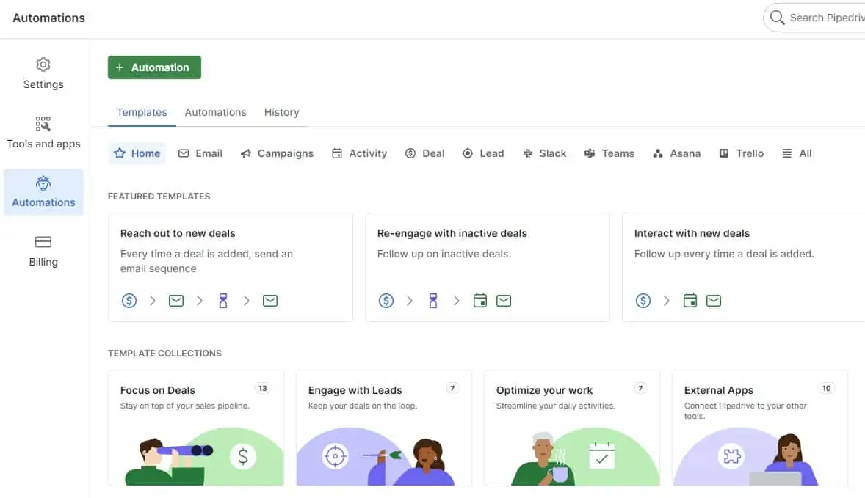Image resolution: width=865 pixels, height=498 pixels.
Task: Open the Reach out to new deals template title
Action: click(178, 233)
